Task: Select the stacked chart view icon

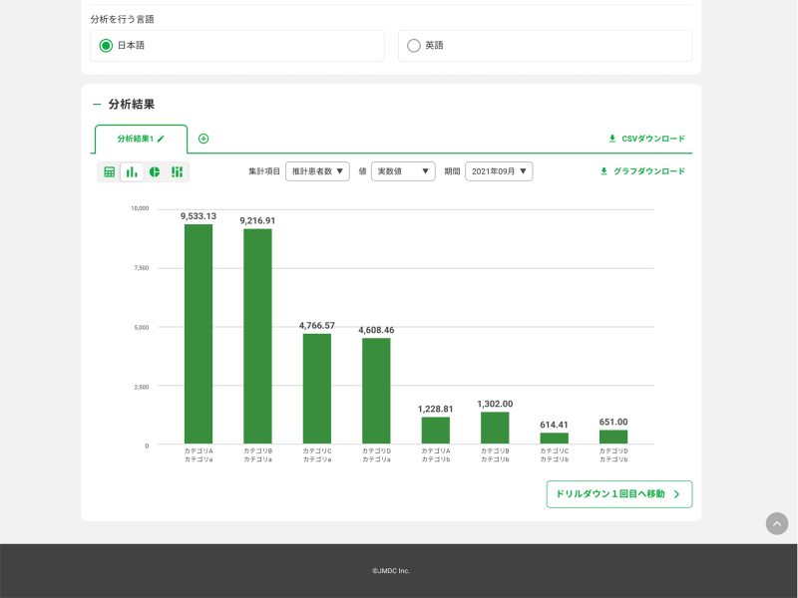Action: [x=177, y=172]
